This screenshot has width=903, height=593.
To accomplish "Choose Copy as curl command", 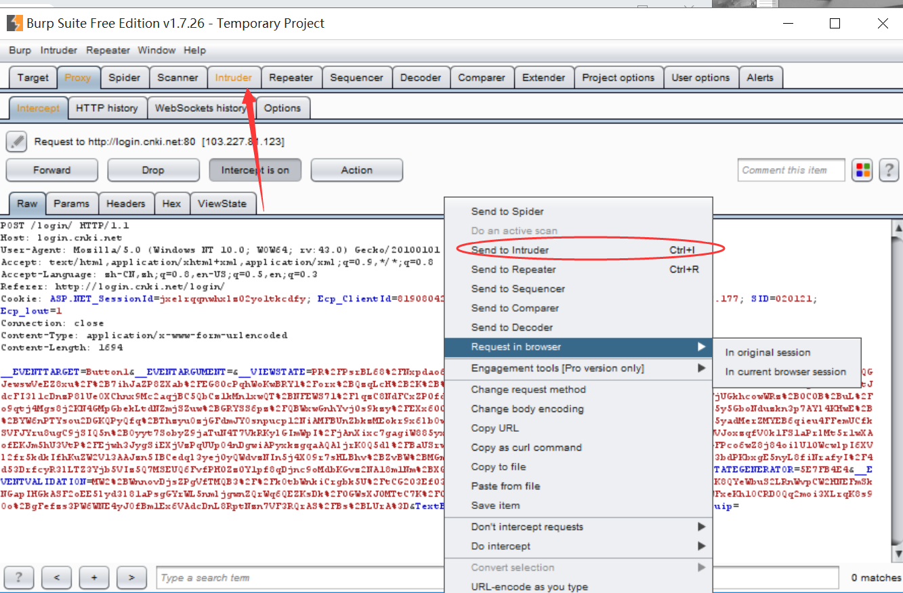I will [579, 447].
